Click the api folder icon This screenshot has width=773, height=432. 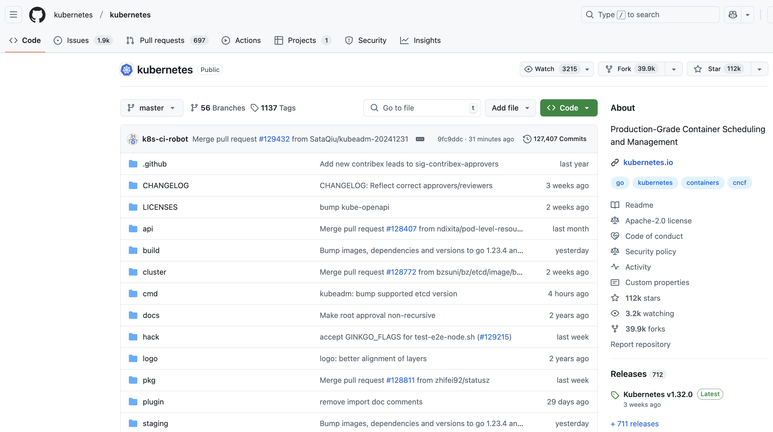(133, 229)
